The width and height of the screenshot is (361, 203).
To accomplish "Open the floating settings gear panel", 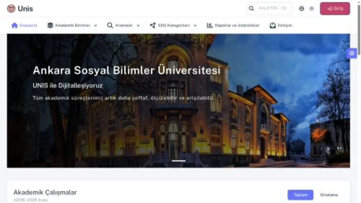I will [x=352, y=53].
